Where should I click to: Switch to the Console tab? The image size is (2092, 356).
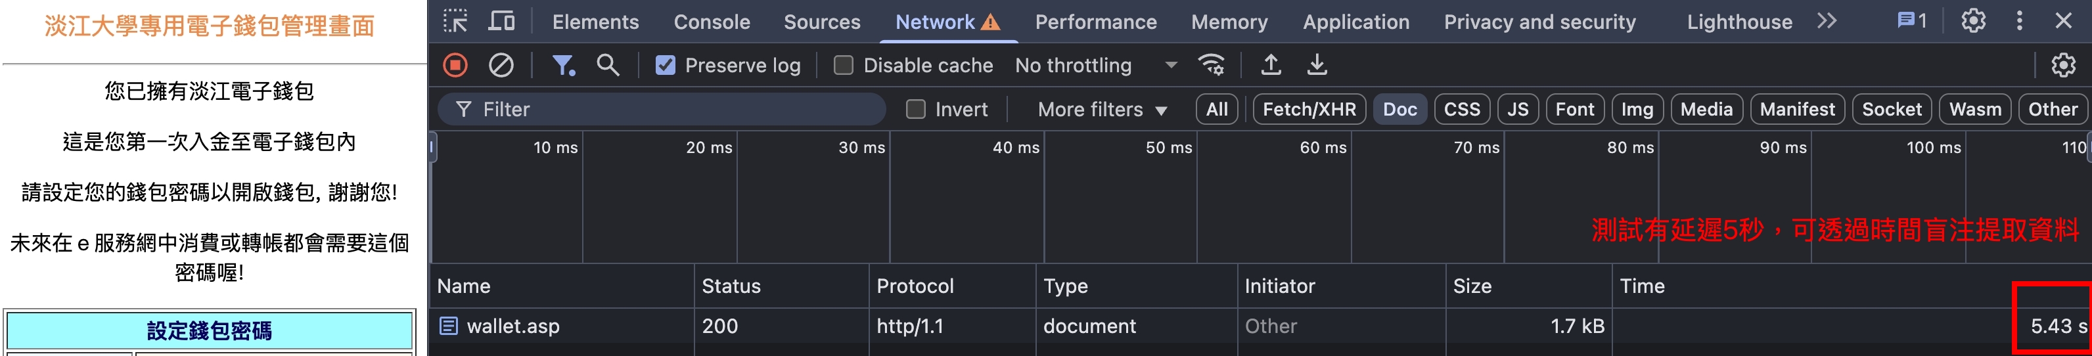point(712,22)
